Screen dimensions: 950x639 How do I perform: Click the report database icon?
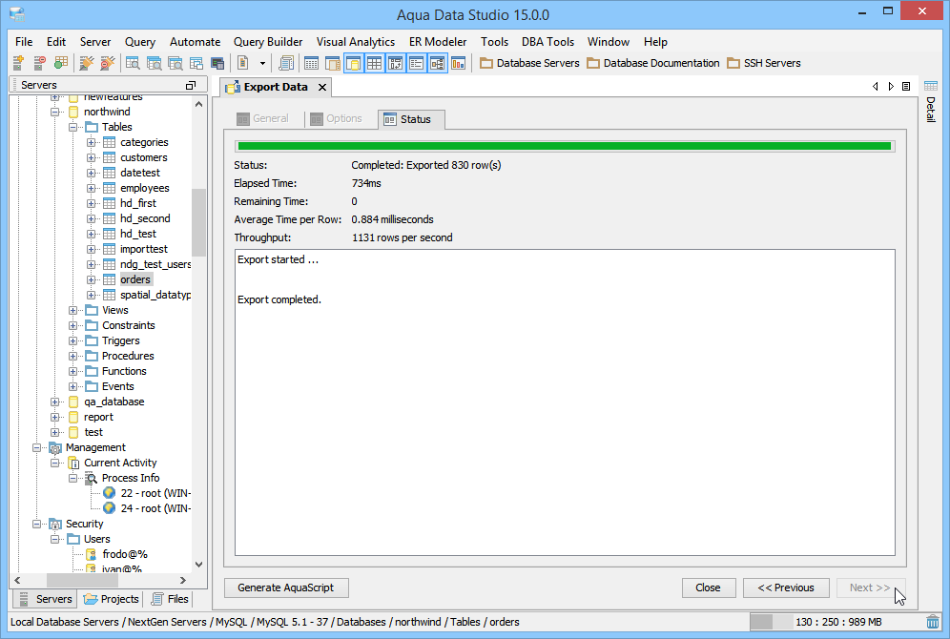[x=73, y=417]
